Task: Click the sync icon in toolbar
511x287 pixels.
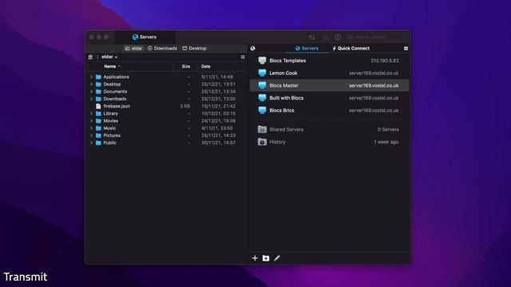Action: click(325, 37)
